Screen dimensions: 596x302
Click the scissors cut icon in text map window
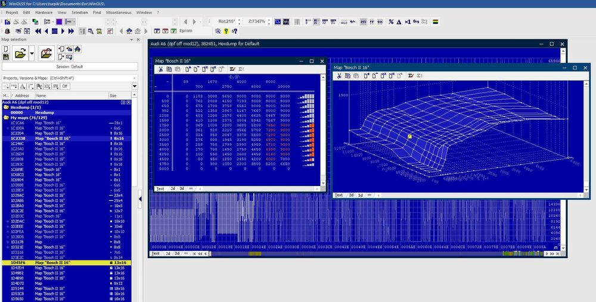160,70
